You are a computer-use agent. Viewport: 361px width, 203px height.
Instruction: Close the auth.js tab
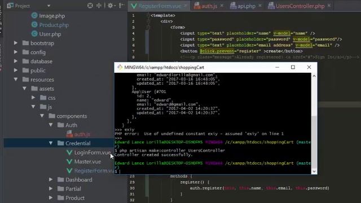pyautogui.click(x=222, y=6)
